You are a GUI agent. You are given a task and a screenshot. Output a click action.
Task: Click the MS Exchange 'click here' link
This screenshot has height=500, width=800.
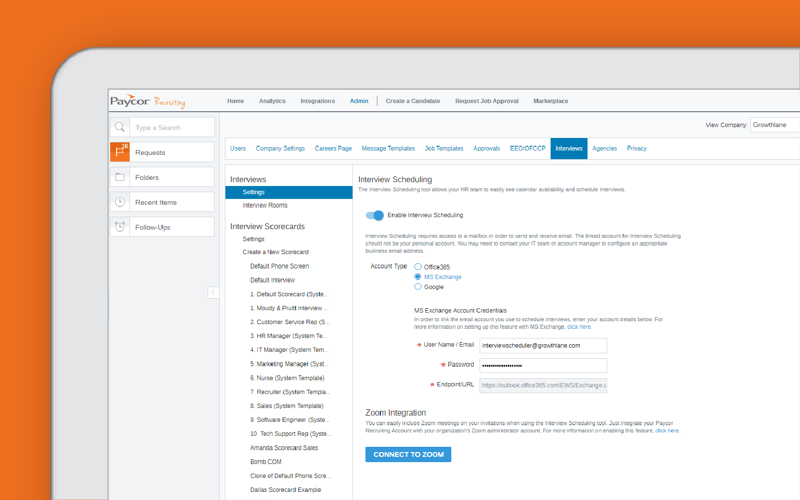(x=579, y=327)
